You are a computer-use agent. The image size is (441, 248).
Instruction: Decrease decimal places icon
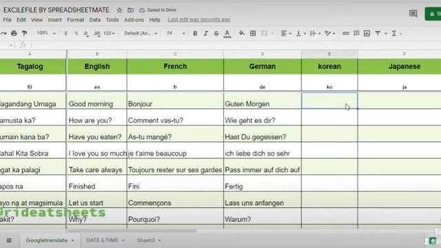tap(86, 34)
